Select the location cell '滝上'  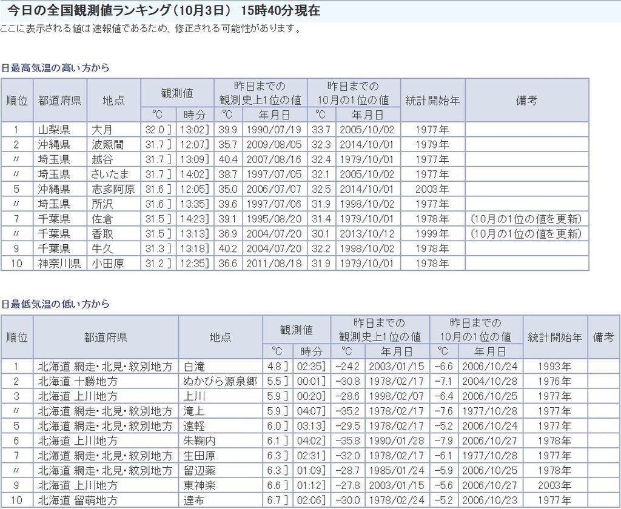(221, 411)
